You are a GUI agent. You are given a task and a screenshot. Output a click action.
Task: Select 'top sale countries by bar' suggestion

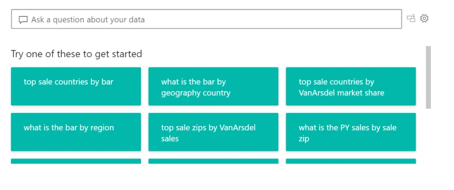(76, 87)
